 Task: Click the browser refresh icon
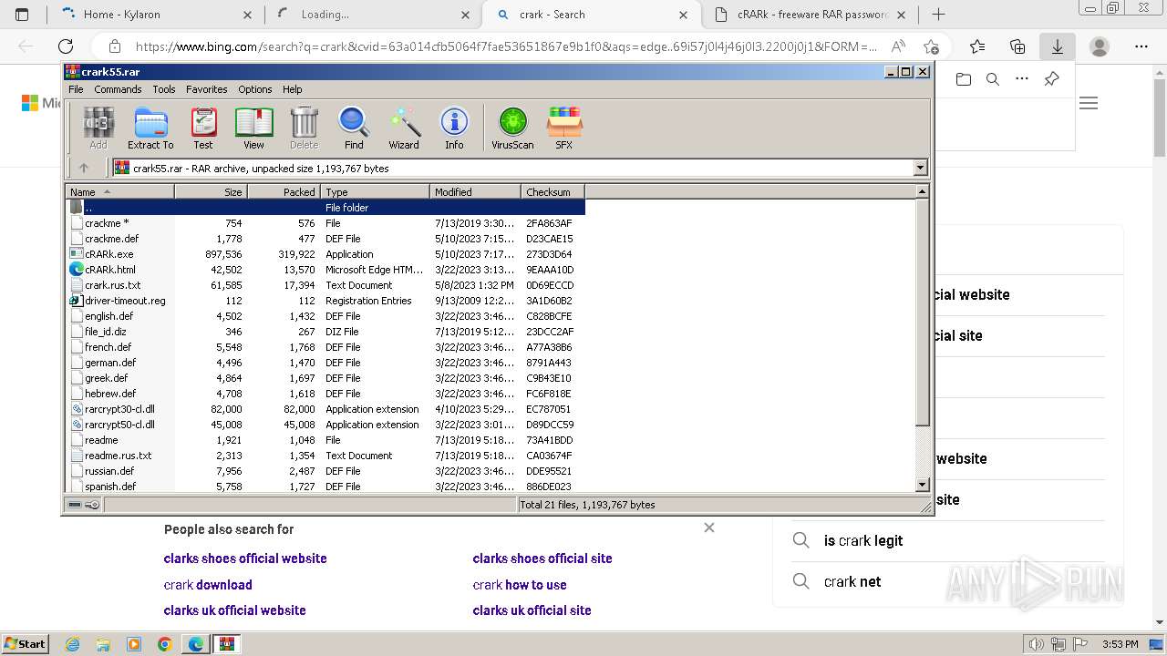[66, 46]
